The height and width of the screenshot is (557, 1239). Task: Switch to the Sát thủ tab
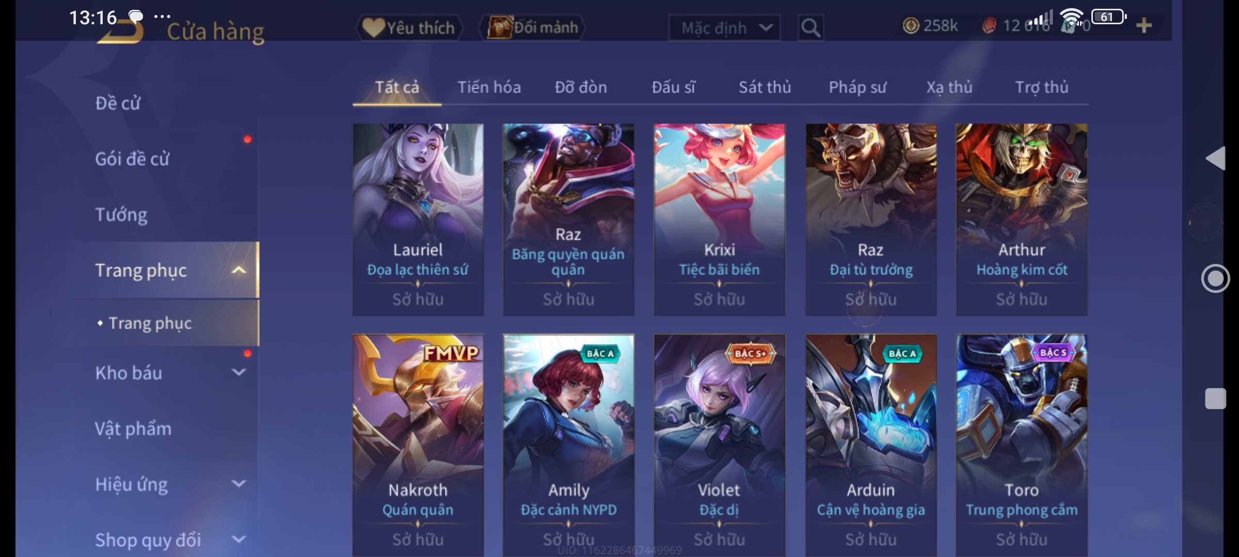tap(765, 87)
